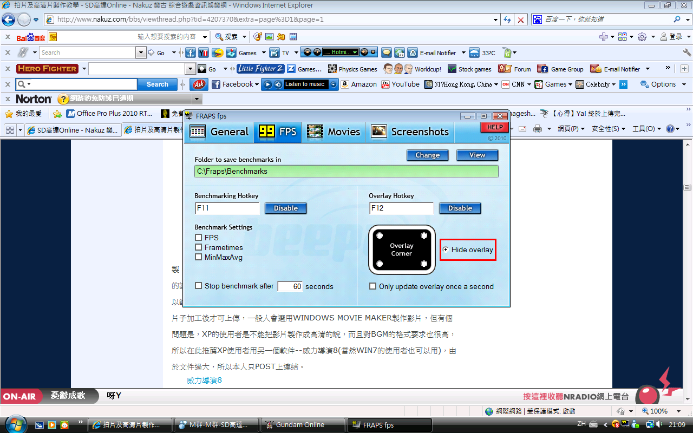Switch to the FPS tab in FRAPS
This screenshot has width=693, height=433.
coord(278,132)
